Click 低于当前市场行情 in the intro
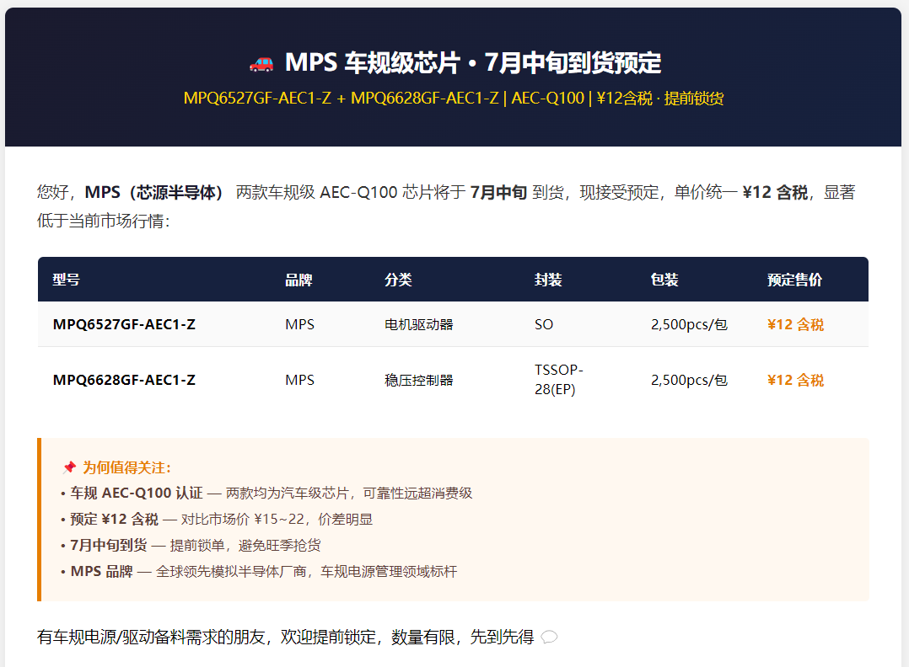Screen dimensions: 909x667 pyautogui.click(x=101, y=221)
